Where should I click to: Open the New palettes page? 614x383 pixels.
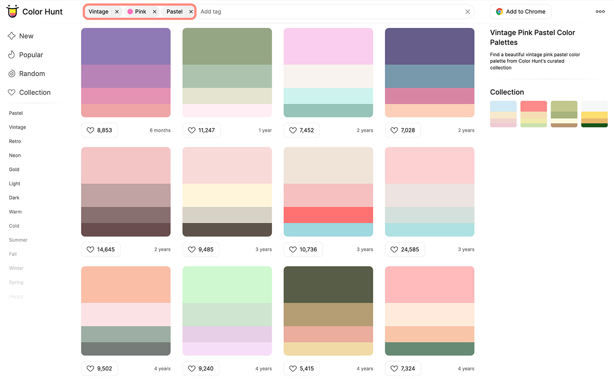pos(21,36)
